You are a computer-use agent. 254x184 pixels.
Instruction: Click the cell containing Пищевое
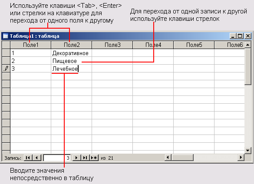(x=72, y=61)
